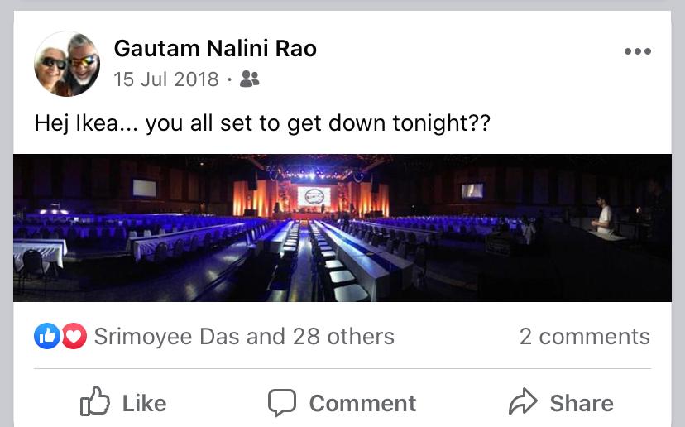Open the Gautam Nalini Rao profile name link
The image size is (685, 427).
[x=215, y=49]
